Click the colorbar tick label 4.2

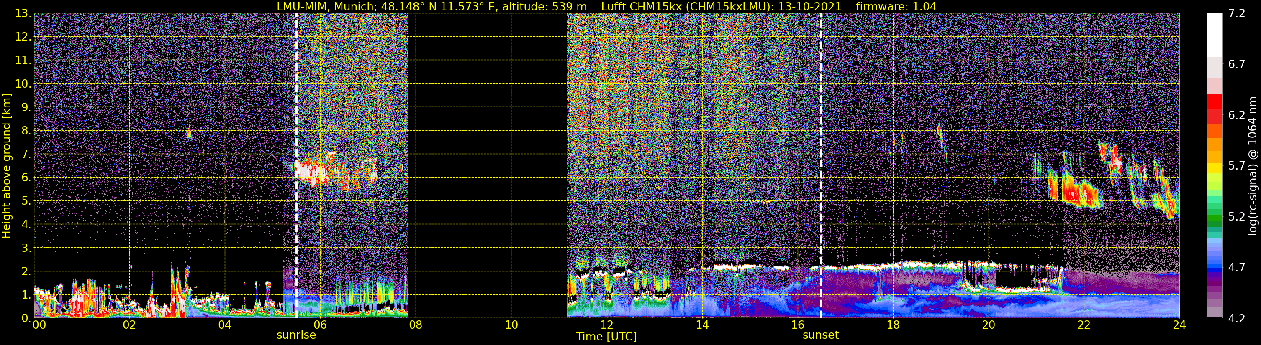point(1237,318)
